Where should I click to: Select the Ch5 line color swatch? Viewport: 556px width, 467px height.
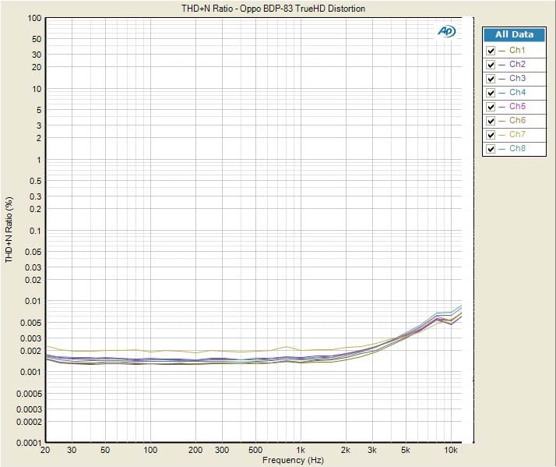502,107
